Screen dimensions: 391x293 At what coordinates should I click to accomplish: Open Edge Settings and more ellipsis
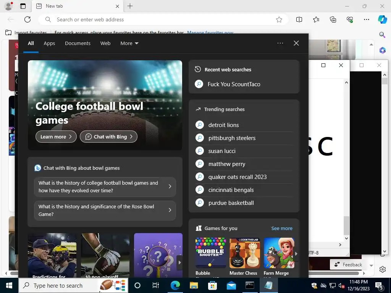(366, 19)
